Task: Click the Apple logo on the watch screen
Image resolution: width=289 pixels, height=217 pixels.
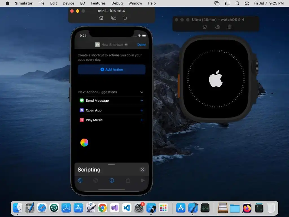Action: 216,79
